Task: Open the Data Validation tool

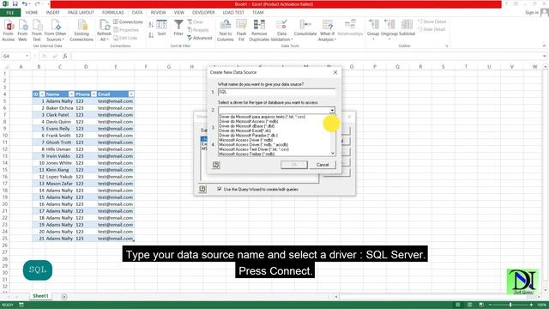Action: pyautogui.click(x=281, y=30)
